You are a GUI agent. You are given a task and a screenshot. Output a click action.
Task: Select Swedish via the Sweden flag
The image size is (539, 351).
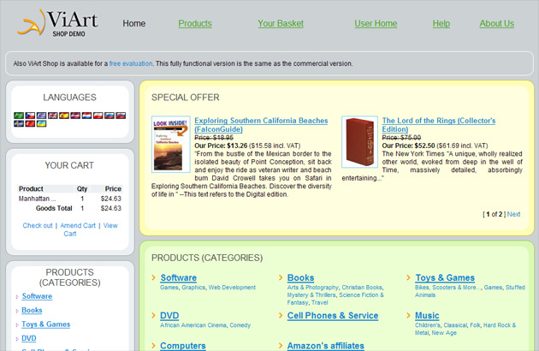pyautogui.click(x=19, y=123)
